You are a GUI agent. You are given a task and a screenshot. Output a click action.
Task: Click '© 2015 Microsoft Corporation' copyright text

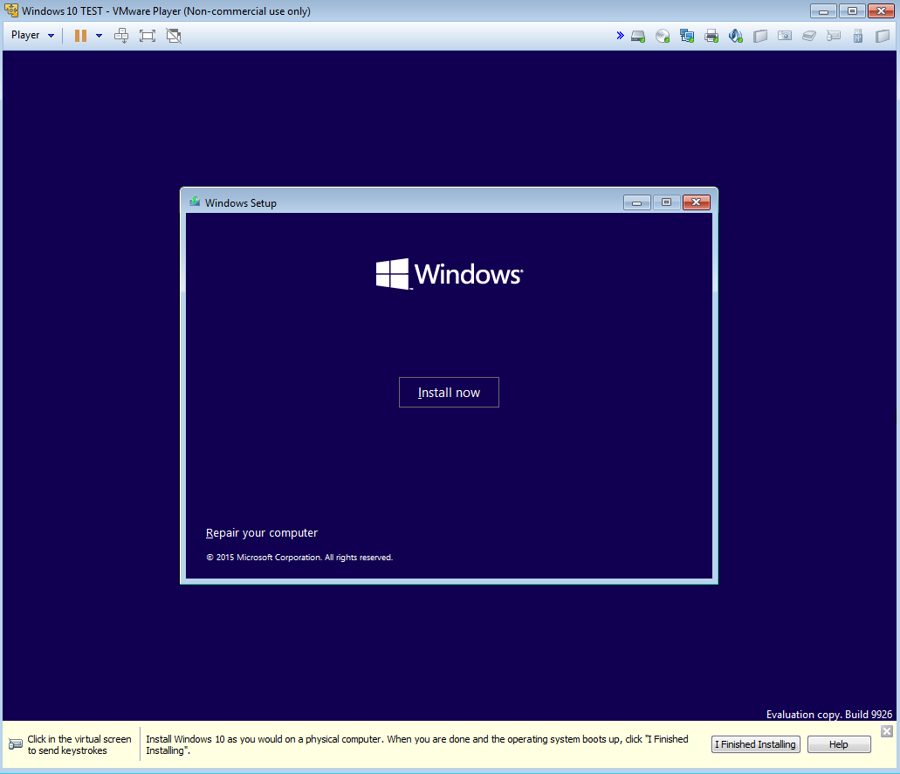[299, 557]
